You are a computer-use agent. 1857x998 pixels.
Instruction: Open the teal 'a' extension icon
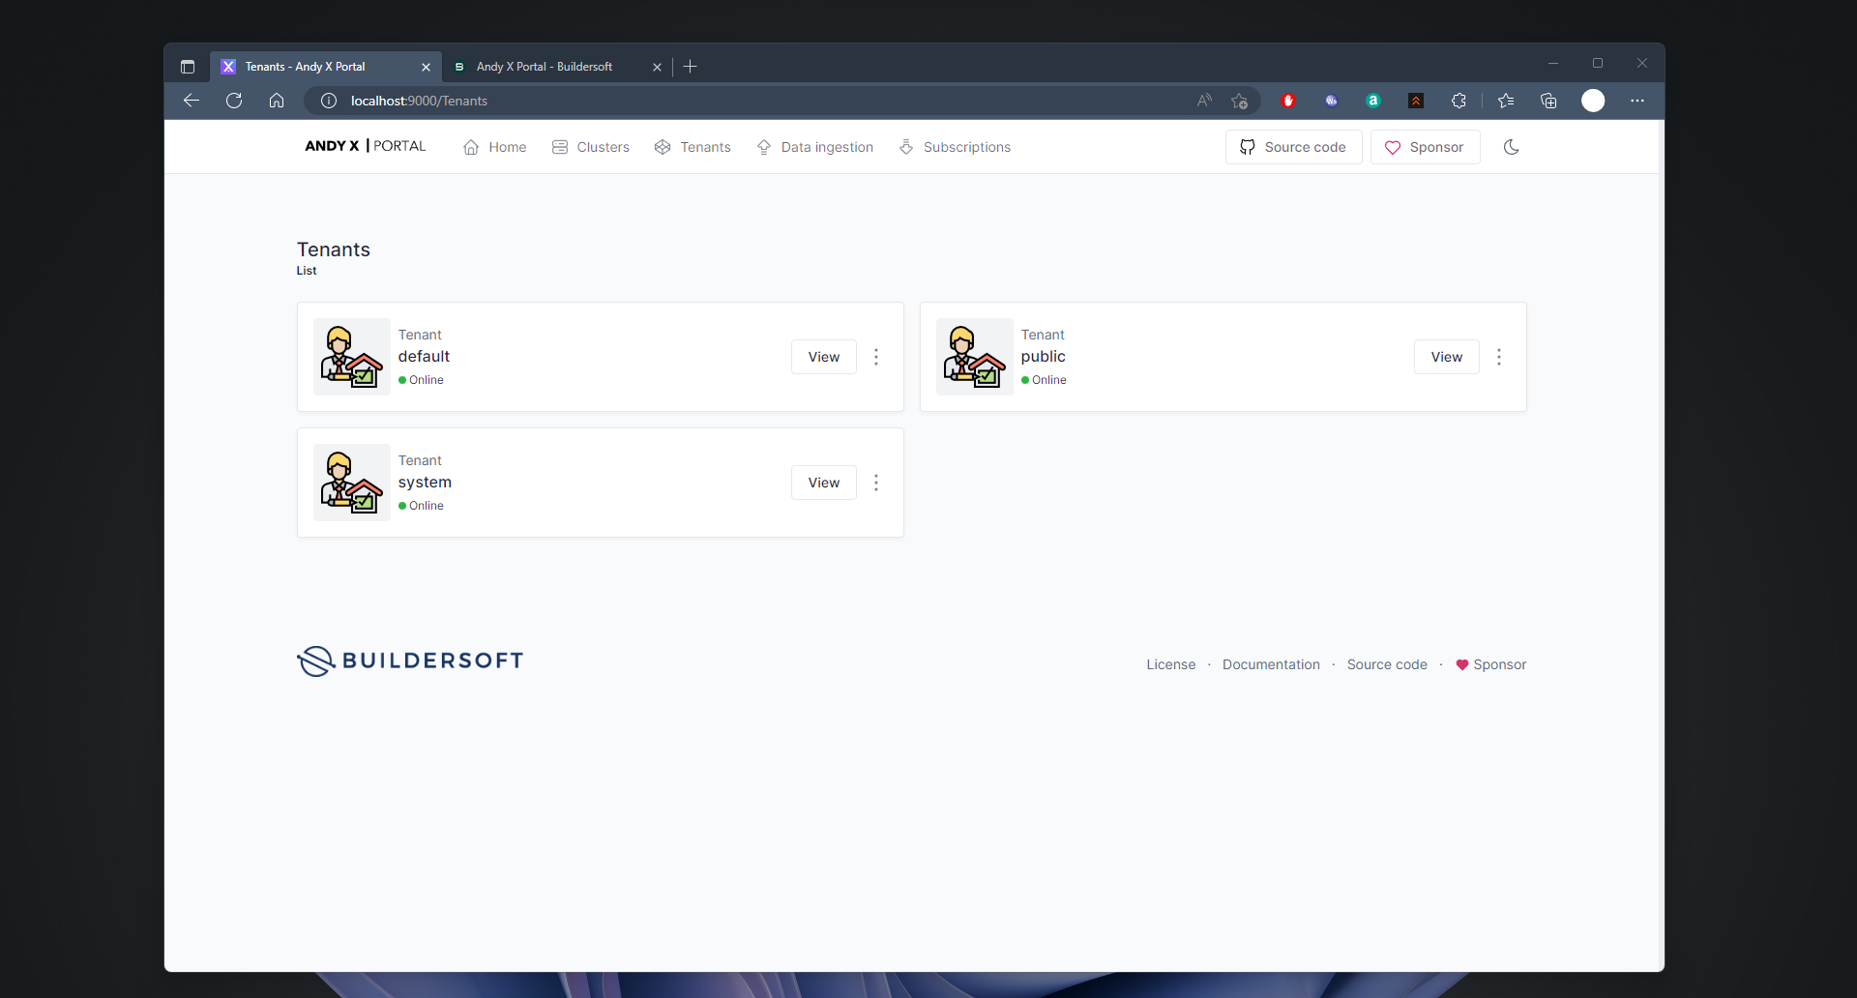point(1373,101)
